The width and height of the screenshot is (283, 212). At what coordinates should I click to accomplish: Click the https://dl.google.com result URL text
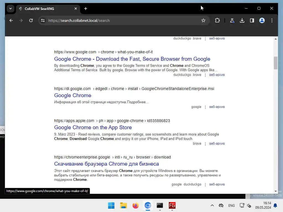[72, 89]
